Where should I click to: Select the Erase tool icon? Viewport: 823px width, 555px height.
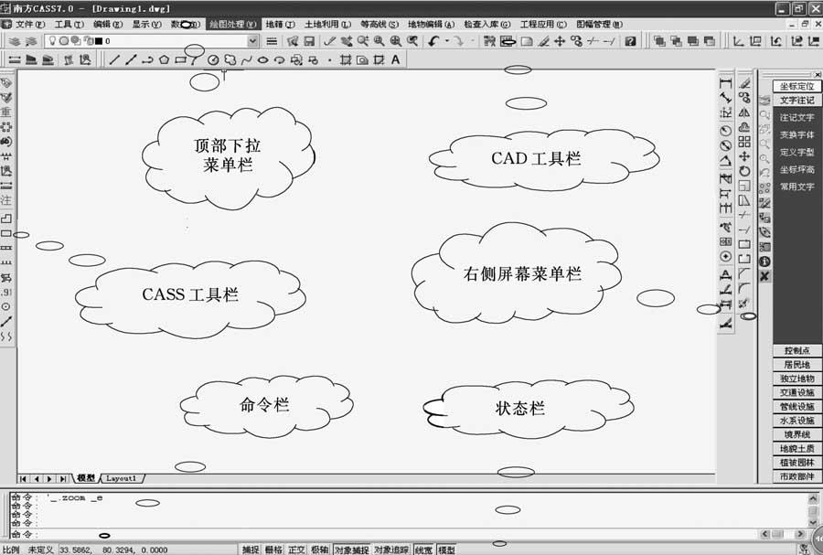click(x=743, y=82)
